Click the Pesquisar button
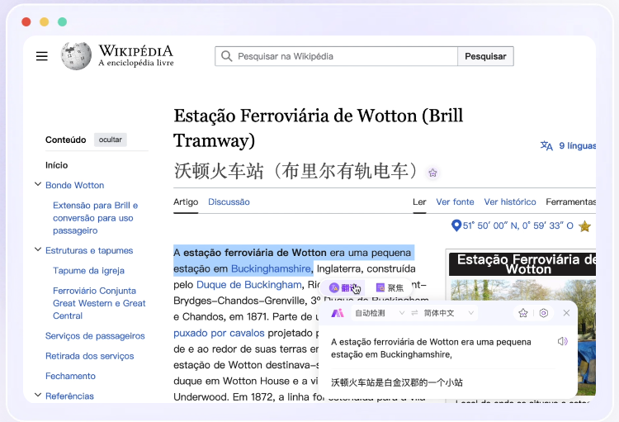Image resolution: width=619 pixels, height=422 pixels. click(485, 56)
